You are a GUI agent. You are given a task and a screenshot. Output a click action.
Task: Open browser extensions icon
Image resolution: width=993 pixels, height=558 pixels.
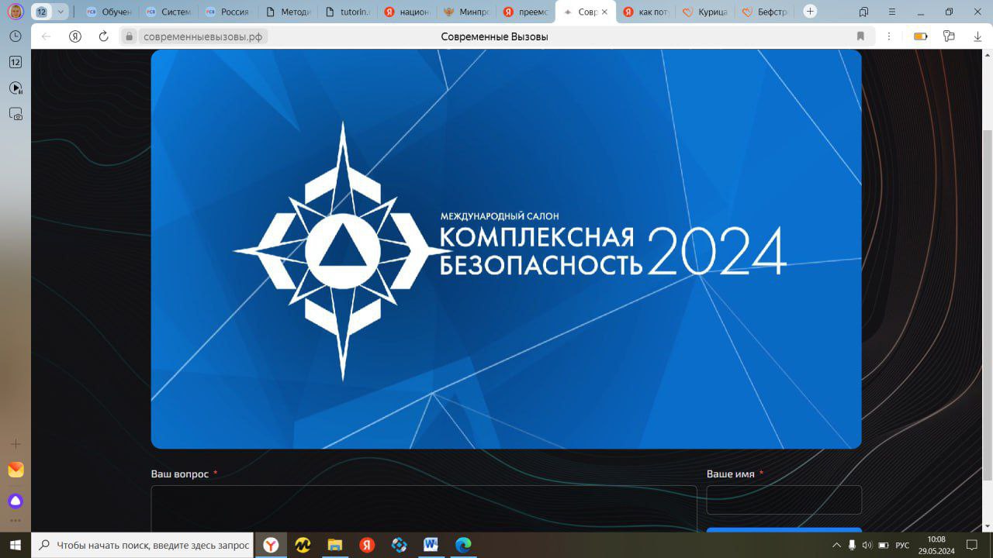(x=948, y=36)
